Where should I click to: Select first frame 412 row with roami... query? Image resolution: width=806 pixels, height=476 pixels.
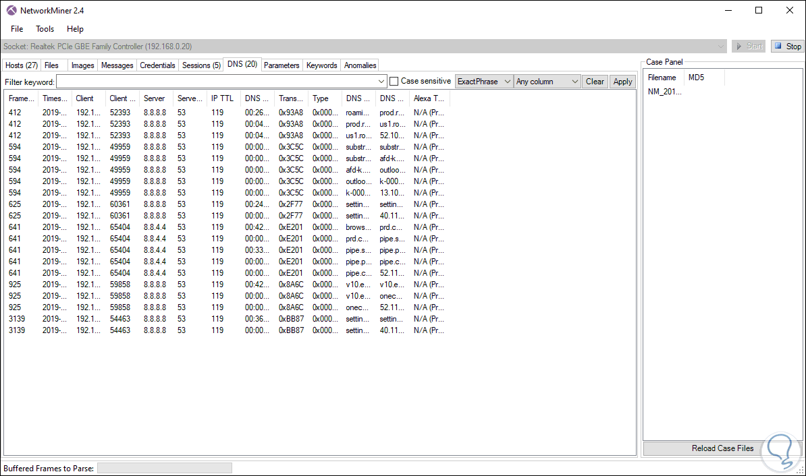[226, 113]
